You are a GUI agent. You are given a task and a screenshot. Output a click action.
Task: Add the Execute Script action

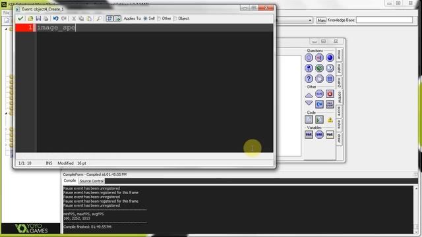[319, 119]
